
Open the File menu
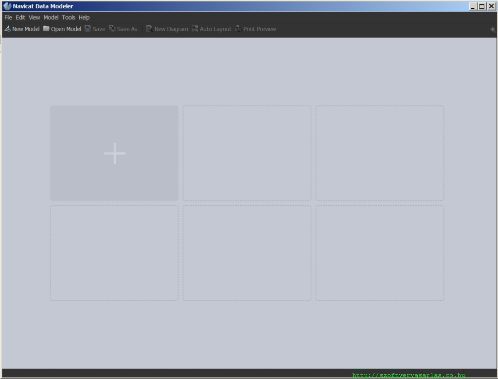[x=8, y=18]
